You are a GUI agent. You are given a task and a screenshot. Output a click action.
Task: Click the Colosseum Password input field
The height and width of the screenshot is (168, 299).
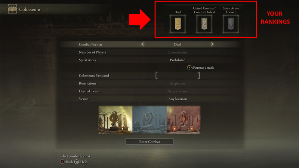coord(178,75)
